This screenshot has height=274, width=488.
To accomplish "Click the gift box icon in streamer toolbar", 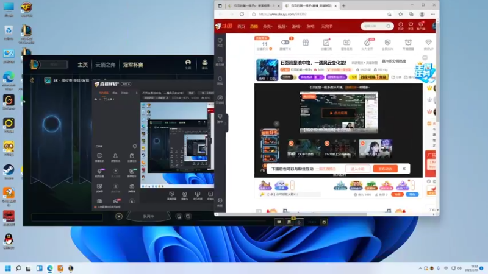I will [306, 43].
